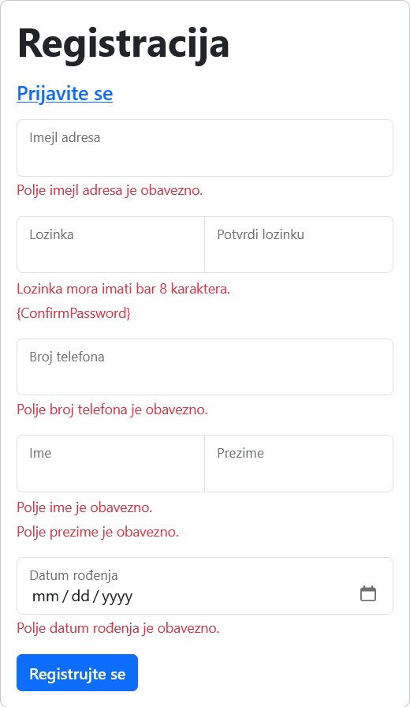Image resolution: width=410 pixels, height=707 pixels.
Task: Select the Prezime input box
Action: coord(299,463)
